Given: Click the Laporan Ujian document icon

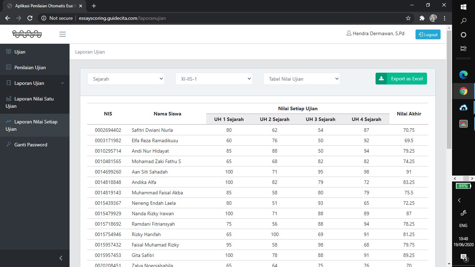Looking at the screenshot, I should (x=9, y=83).
